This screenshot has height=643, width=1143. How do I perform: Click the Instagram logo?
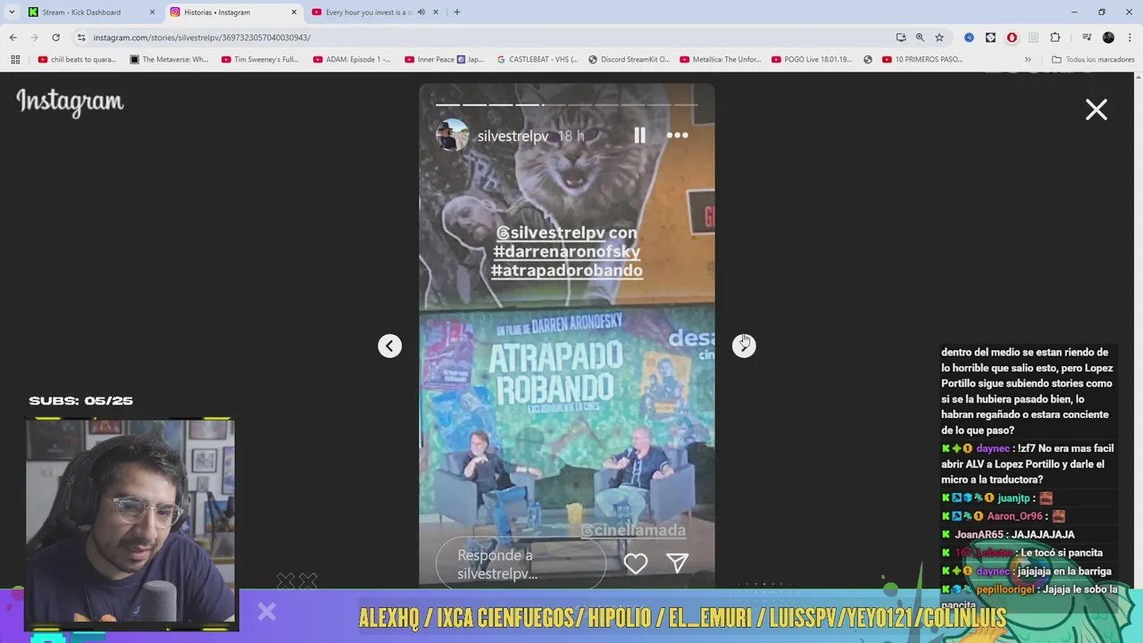click(70, 103)
